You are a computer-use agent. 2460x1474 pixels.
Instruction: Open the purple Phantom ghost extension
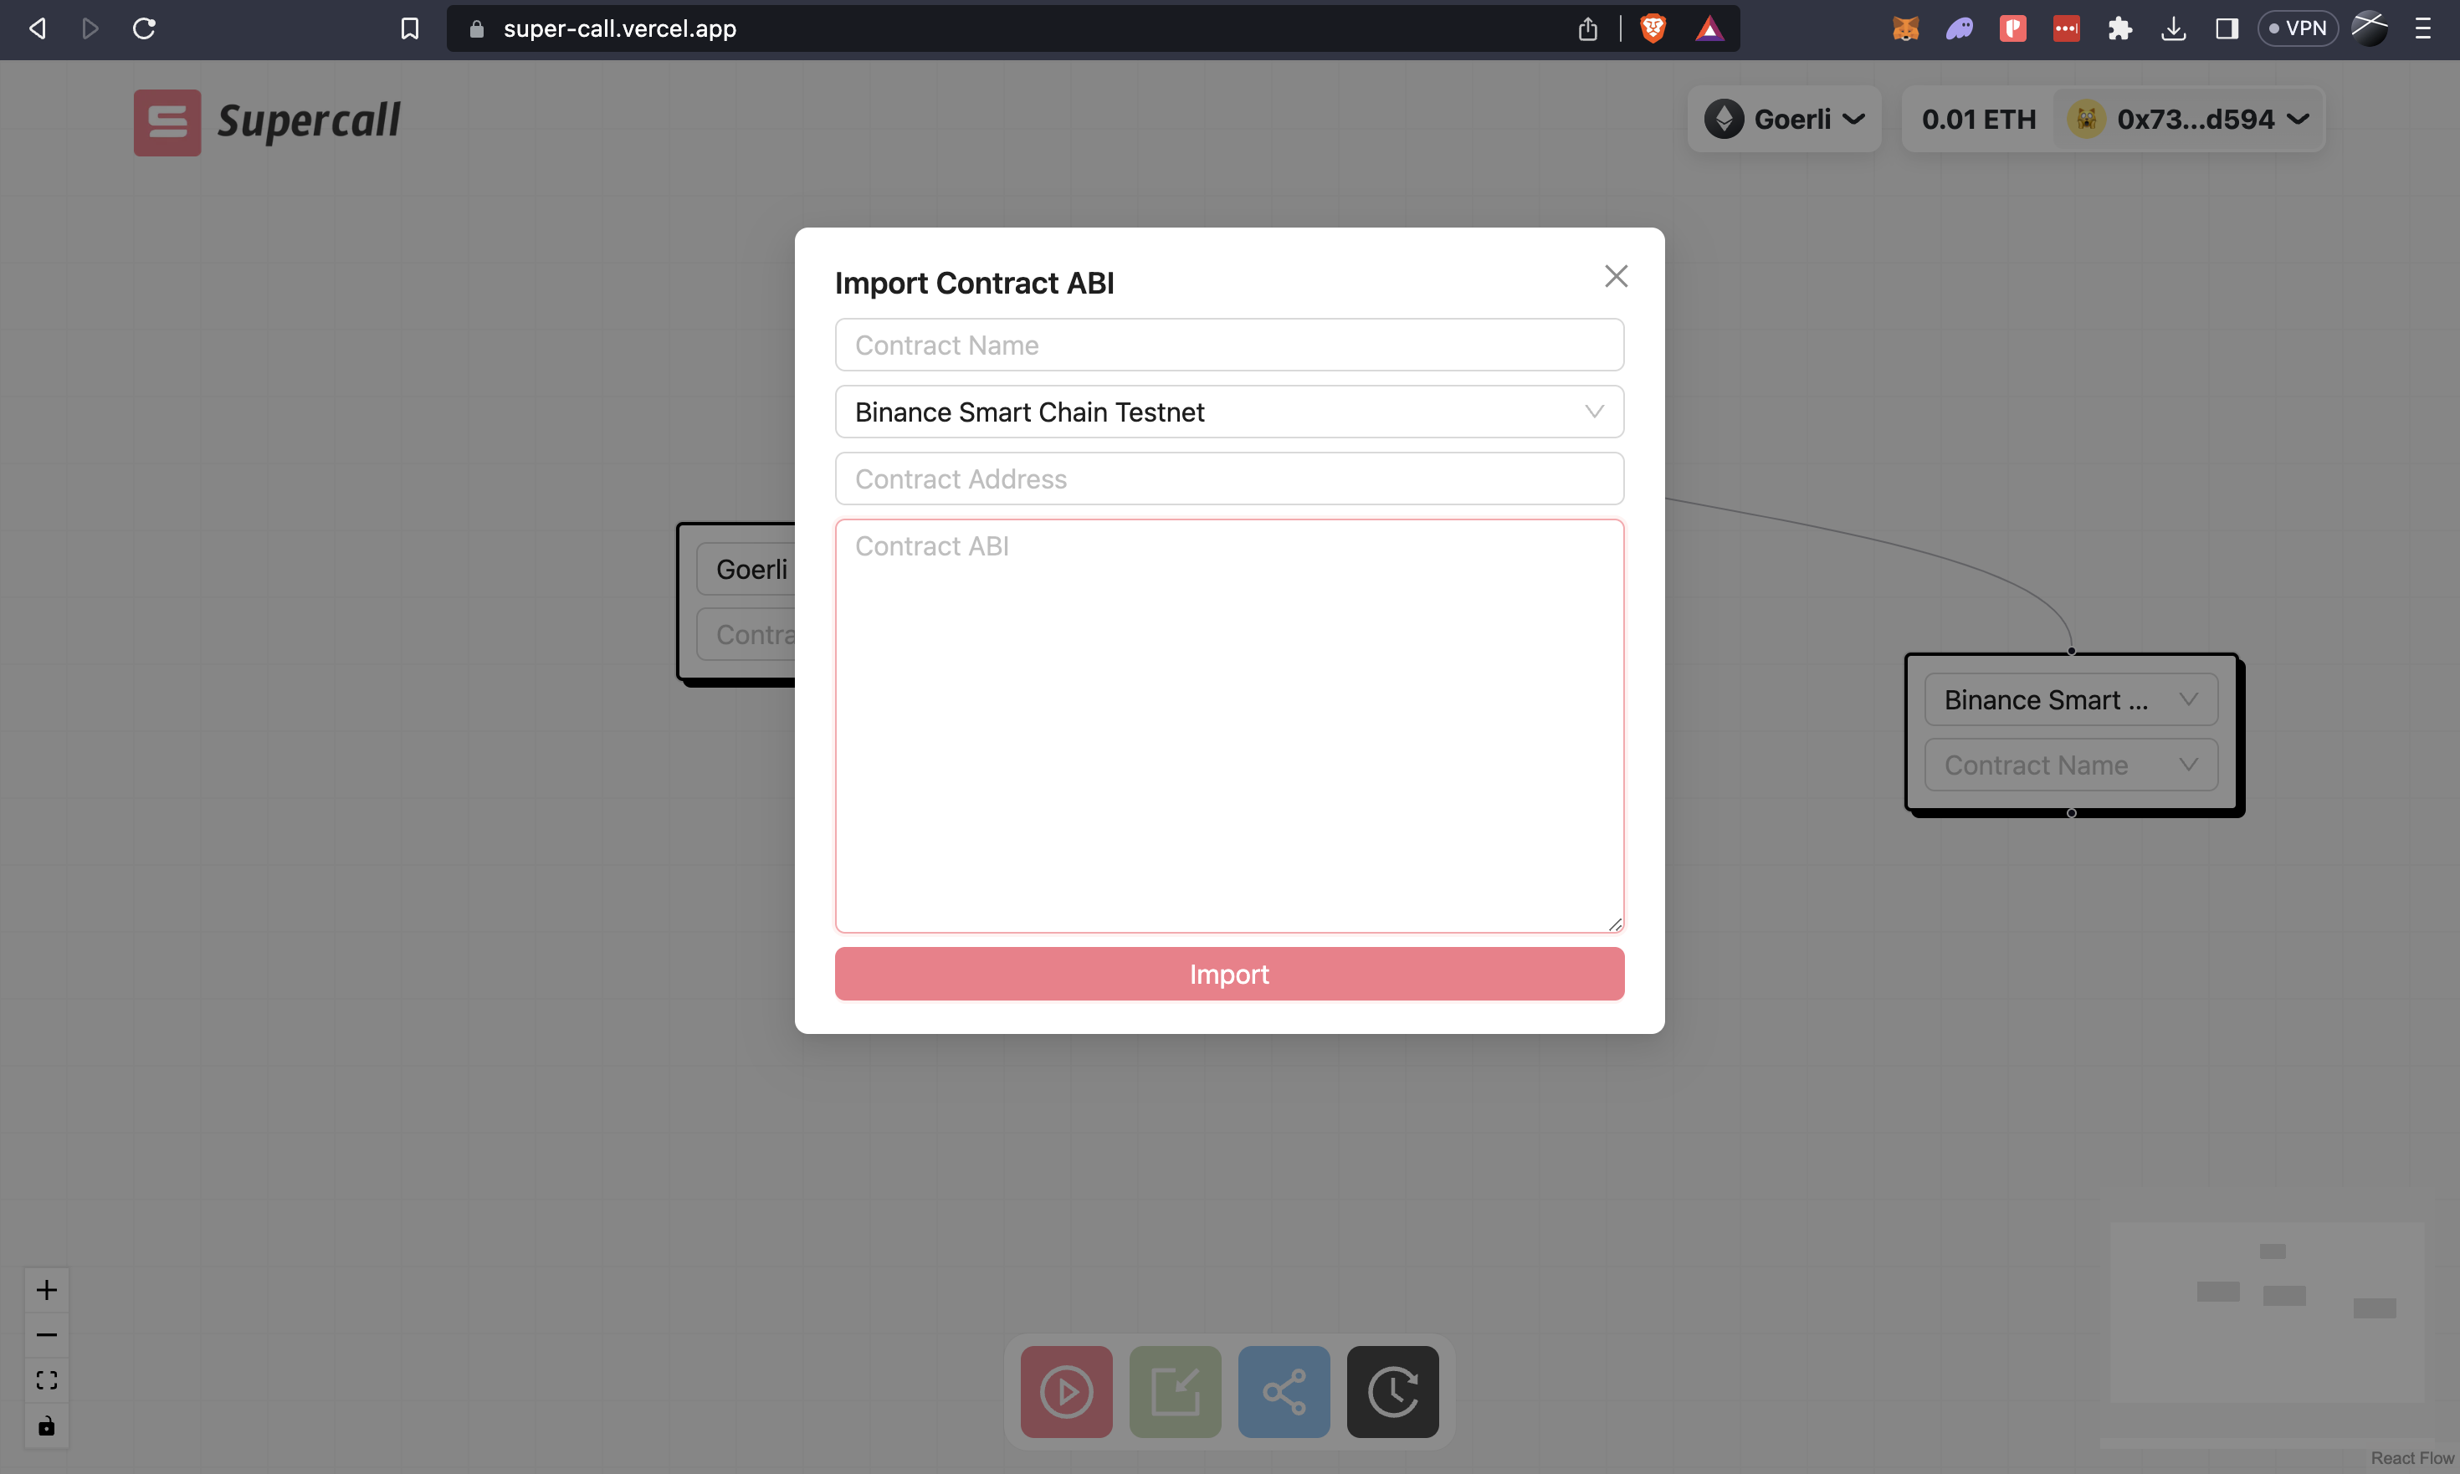pyautogui.click(x=1960, y=28)
